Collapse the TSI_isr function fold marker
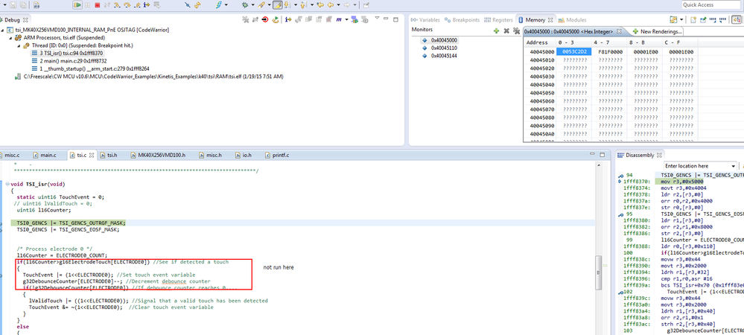744x335 pixels. point(7,184)
